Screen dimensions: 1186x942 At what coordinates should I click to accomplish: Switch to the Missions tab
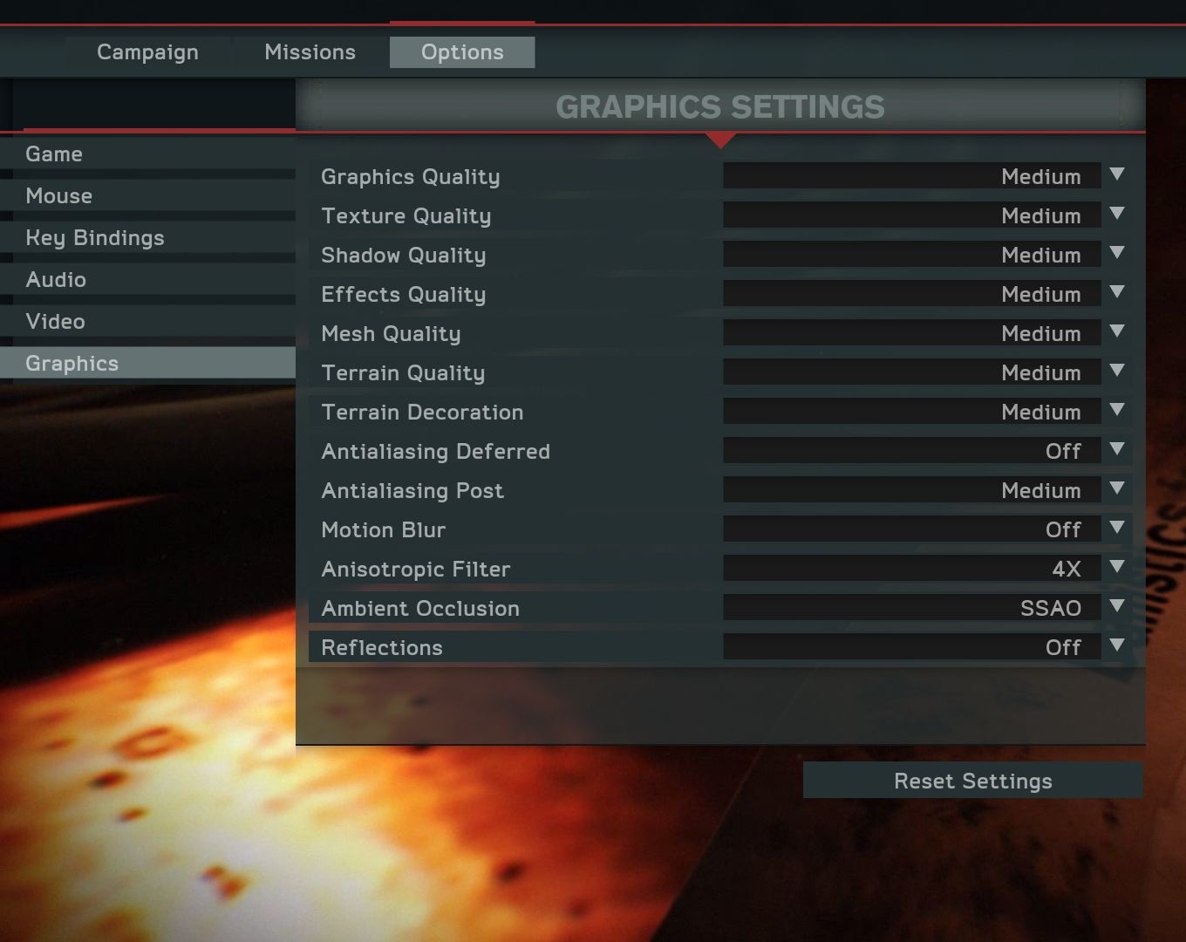click(310, 52)
